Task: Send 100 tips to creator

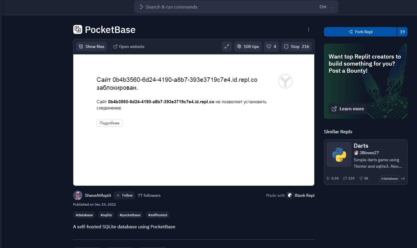Action: click(x=248, y=46)
